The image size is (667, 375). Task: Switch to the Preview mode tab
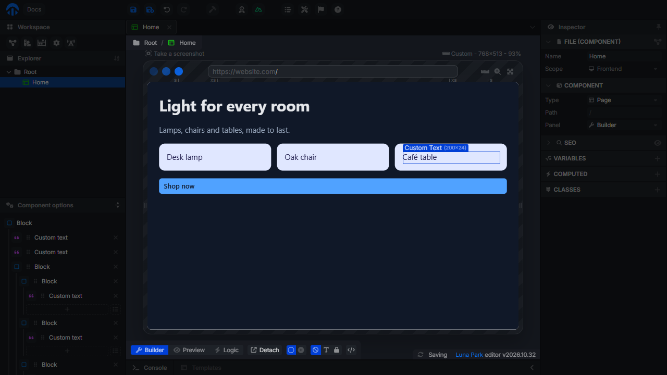[189, 350]
